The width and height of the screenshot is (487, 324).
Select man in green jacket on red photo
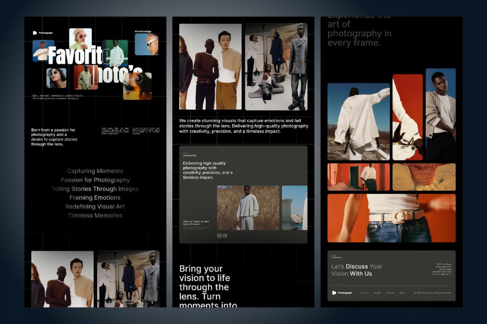(x=86, y=77)
